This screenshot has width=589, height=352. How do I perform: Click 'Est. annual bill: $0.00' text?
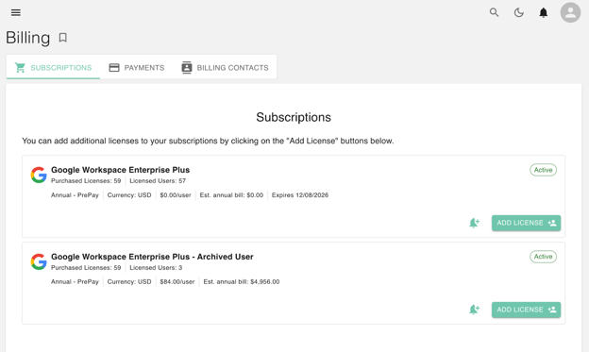pyautogui.click(x=231, y=195)
